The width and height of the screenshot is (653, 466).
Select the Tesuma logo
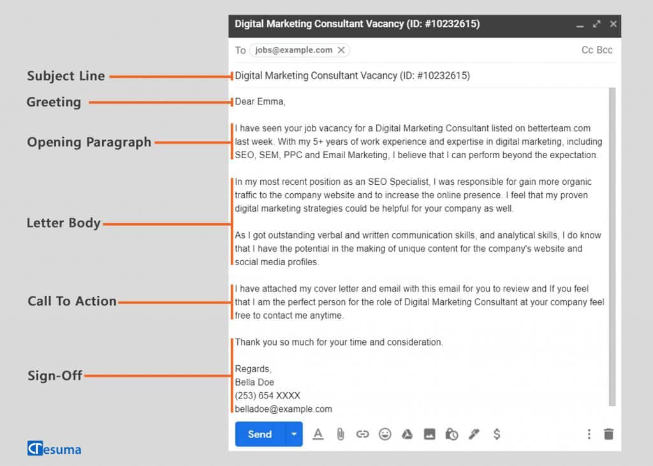coord(54,449)
